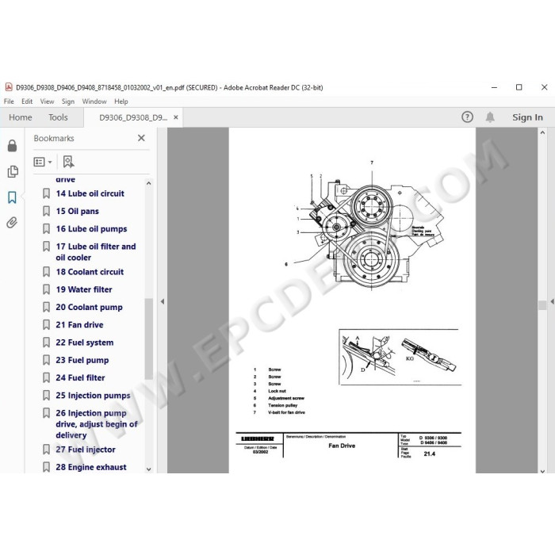This screenshot has height=555, width=555.
Task: Select the D9306_D9308_D9... document tab
Action: pos(133,117)
